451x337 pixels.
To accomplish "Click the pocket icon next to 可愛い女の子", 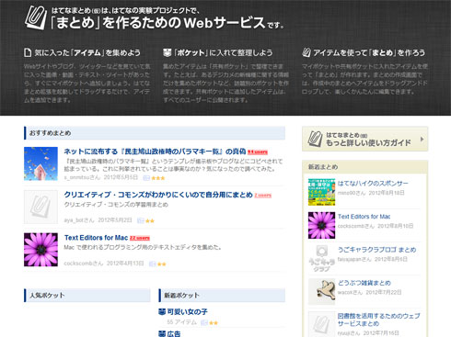I will [x=162, y=311].
